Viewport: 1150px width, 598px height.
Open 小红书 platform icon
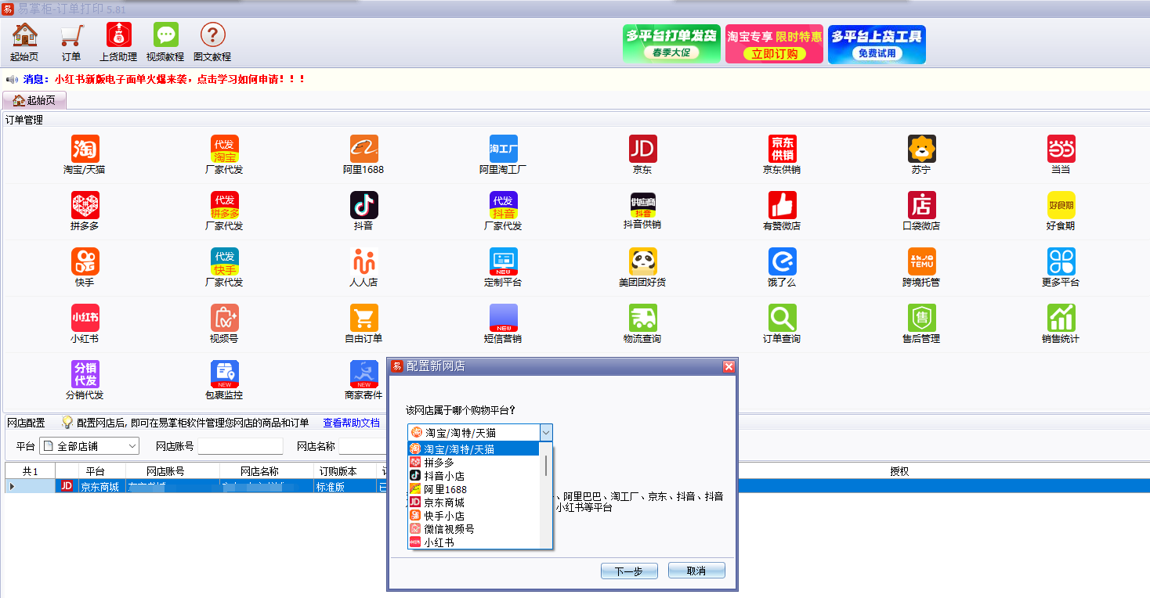tap(85, 318)
